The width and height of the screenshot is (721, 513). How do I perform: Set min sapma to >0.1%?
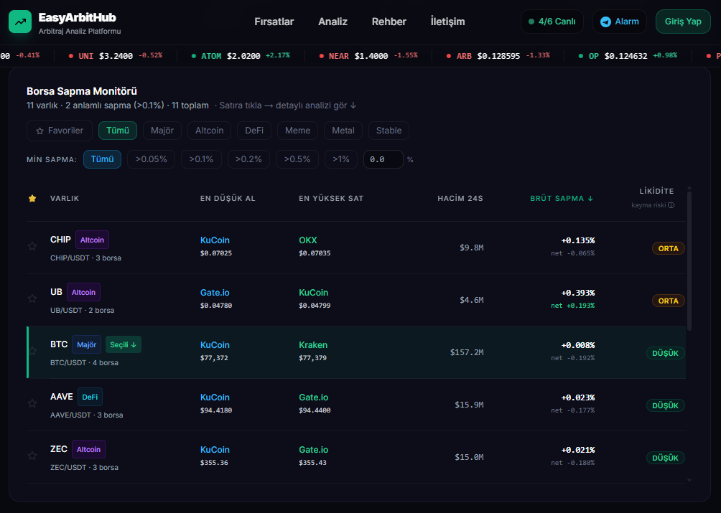click(x=201, y=159)
